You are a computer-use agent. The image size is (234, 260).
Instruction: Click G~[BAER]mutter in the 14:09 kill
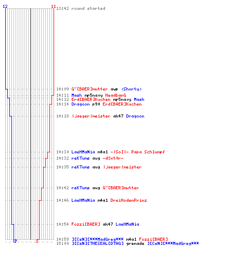coord(89,89)
